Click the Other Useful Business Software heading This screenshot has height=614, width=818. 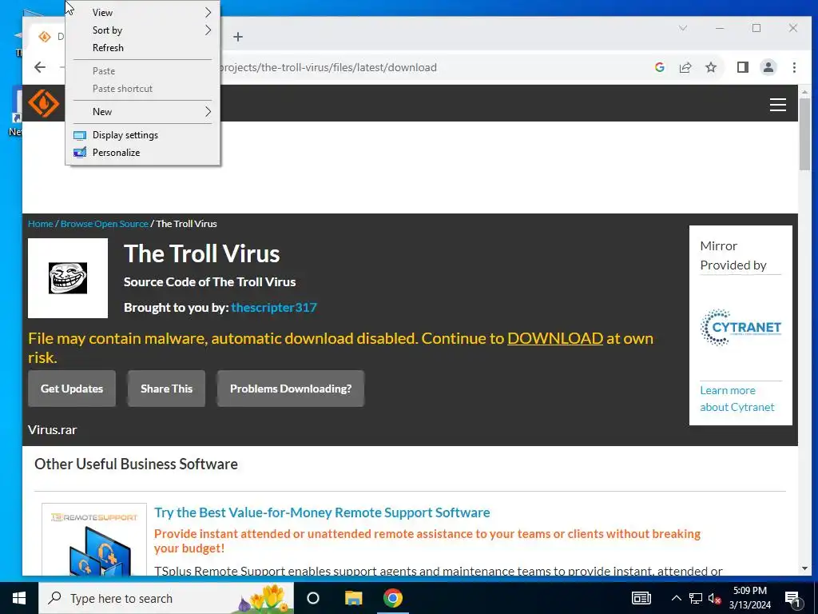coord(136,464)
